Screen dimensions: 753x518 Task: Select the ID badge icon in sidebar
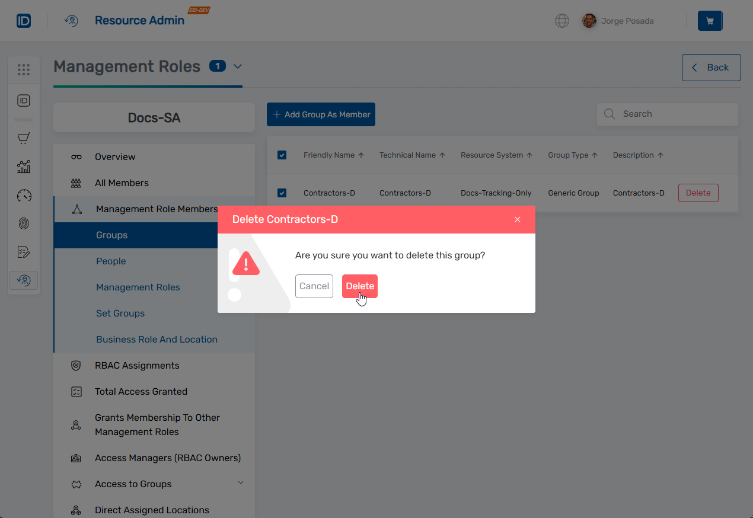click(x=23, y=100)
